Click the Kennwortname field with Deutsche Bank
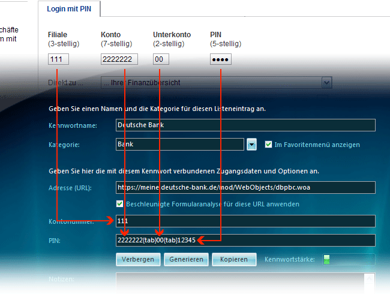 (245, 125)
